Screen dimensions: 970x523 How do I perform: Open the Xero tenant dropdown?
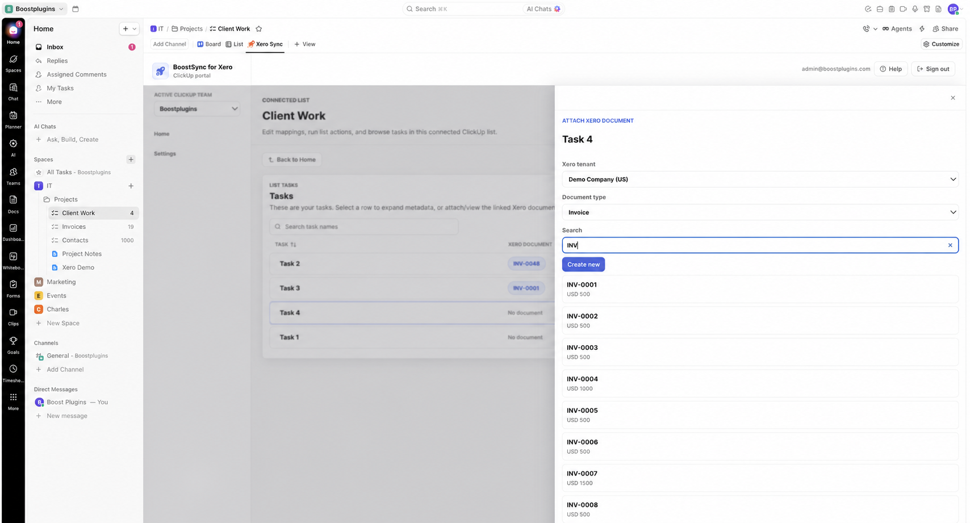tap(760, 179)
